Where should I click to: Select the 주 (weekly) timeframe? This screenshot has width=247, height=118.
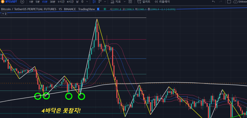(82, 2)
